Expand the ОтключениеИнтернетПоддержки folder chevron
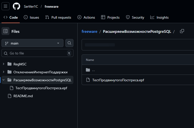The image size is (194, 128). (x=3, y=72)
